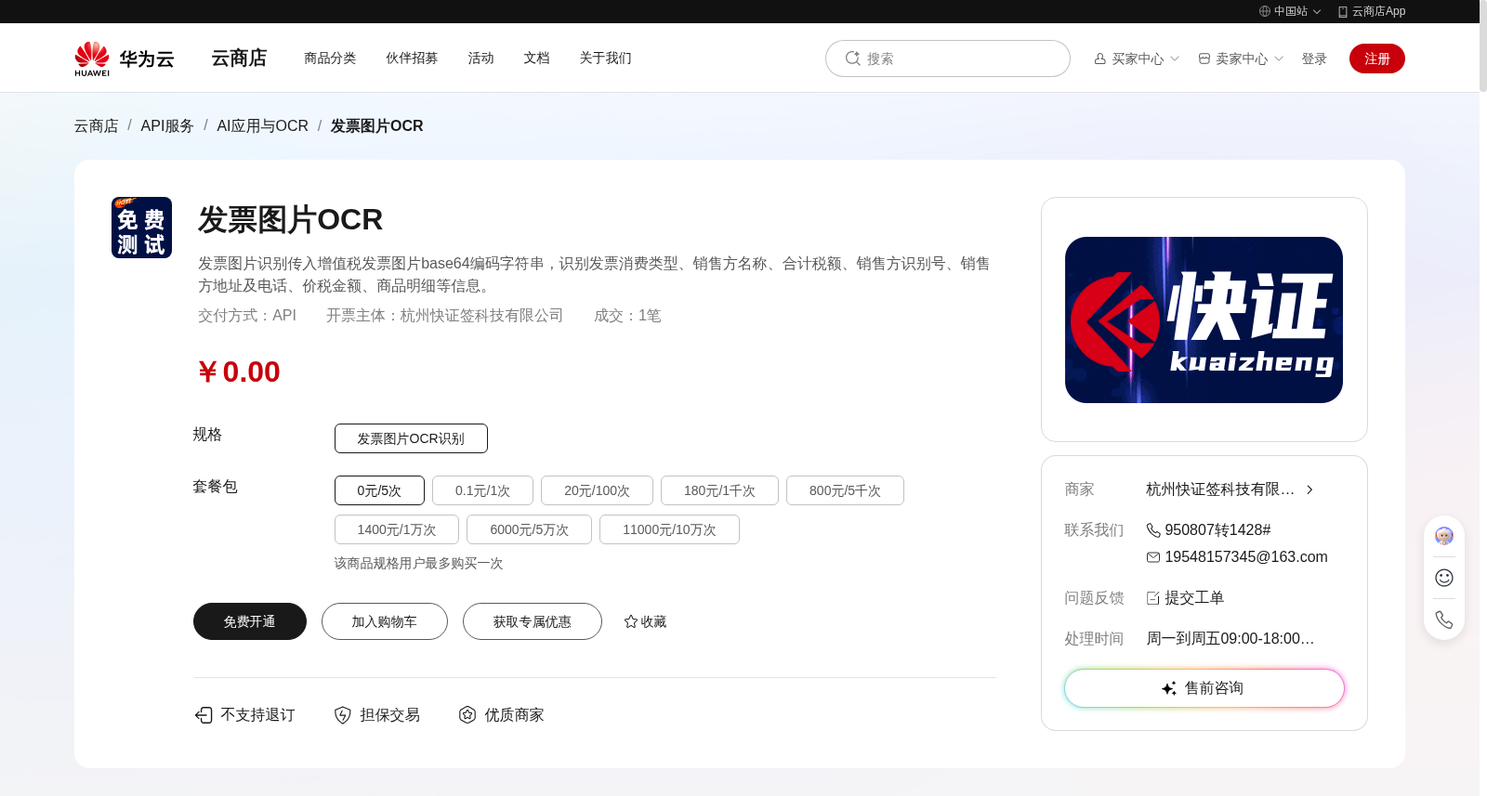Select the 11000元/10万次 package
This screenshot has height=796, width=1487.
(x=669, y=529)
